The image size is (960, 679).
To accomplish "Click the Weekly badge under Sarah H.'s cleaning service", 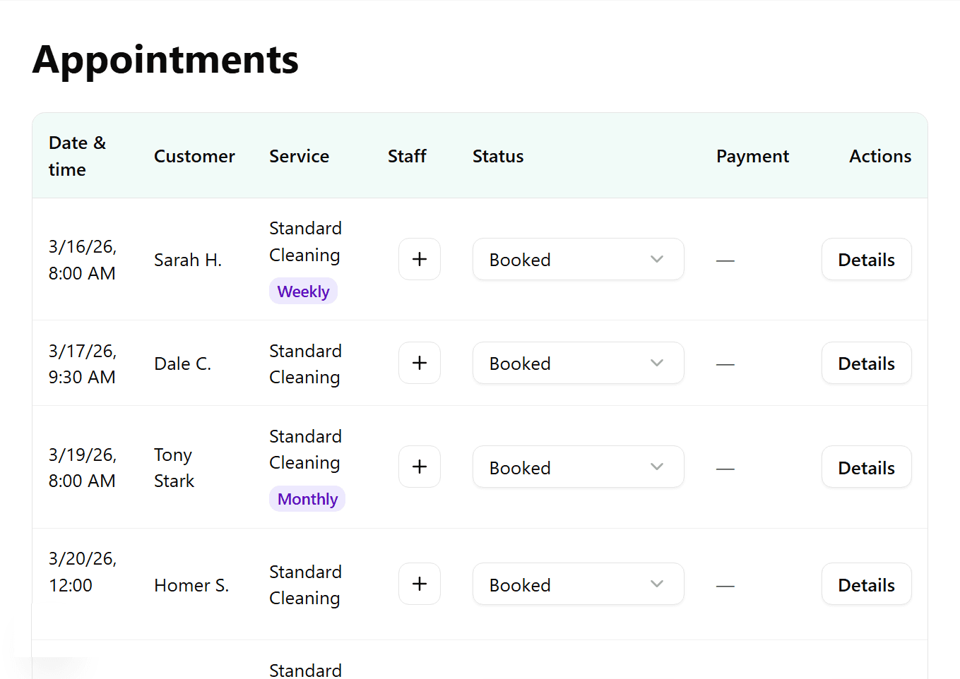I will [x=303, y=291].
